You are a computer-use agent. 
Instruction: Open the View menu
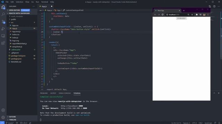pos(27,2)
